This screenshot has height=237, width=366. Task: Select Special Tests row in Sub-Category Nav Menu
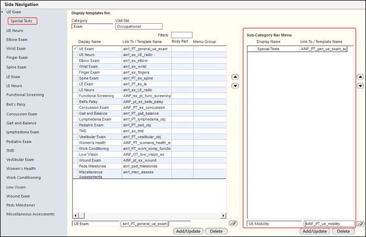[297, 49]
